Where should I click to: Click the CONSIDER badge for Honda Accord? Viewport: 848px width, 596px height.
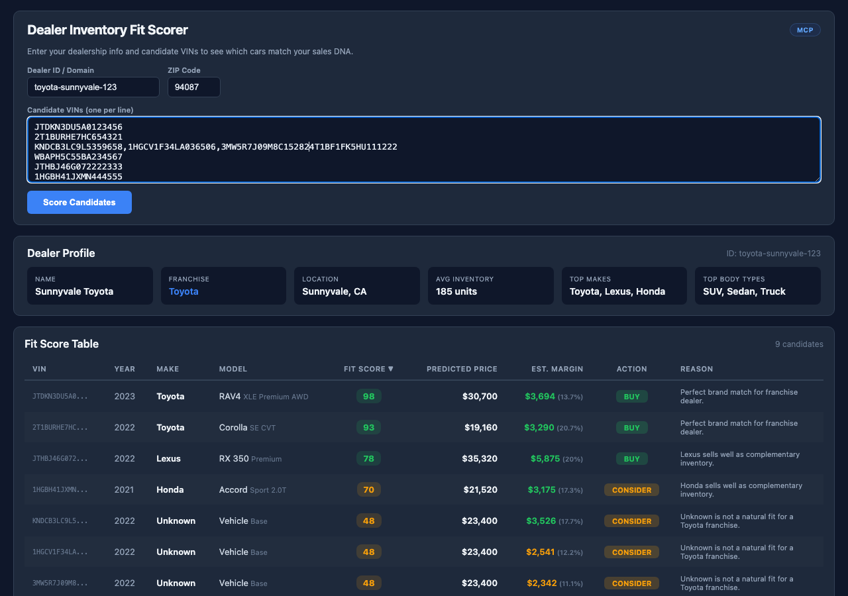coord(632,490)
